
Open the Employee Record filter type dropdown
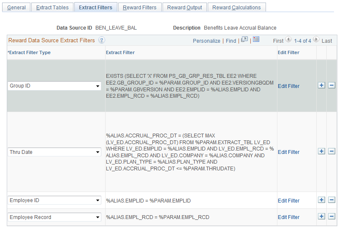tap(54, 217)
